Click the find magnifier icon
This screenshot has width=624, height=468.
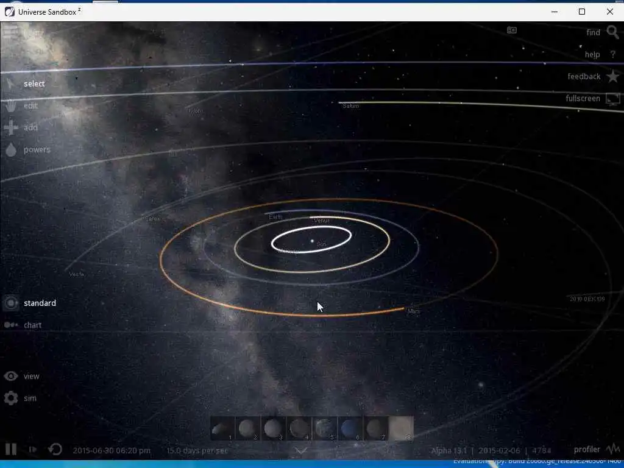coord(613,32)
